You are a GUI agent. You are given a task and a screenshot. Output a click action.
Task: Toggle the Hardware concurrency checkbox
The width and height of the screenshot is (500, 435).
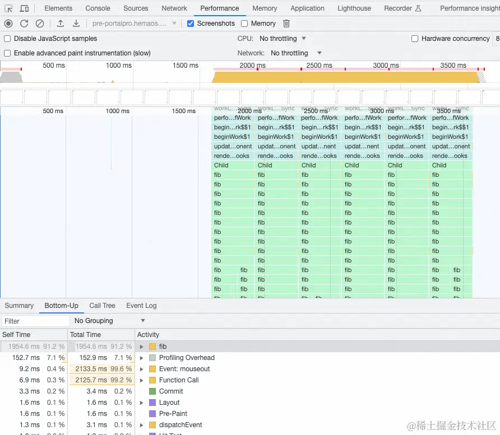(x=415, y=39)
